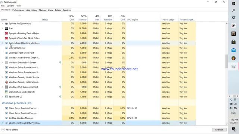This screenshot has height=134, width=239.
Task: Switch to the Users tab
Action: click(x=50, y=10)
